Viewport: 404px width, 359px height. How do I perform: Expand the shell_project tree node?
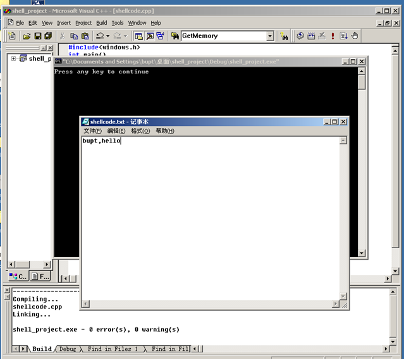[13, 59]
